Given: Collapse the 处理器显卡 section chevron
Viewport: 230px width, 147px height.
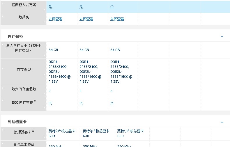Looking at the screenshot, I should click(x=222, y=122).
